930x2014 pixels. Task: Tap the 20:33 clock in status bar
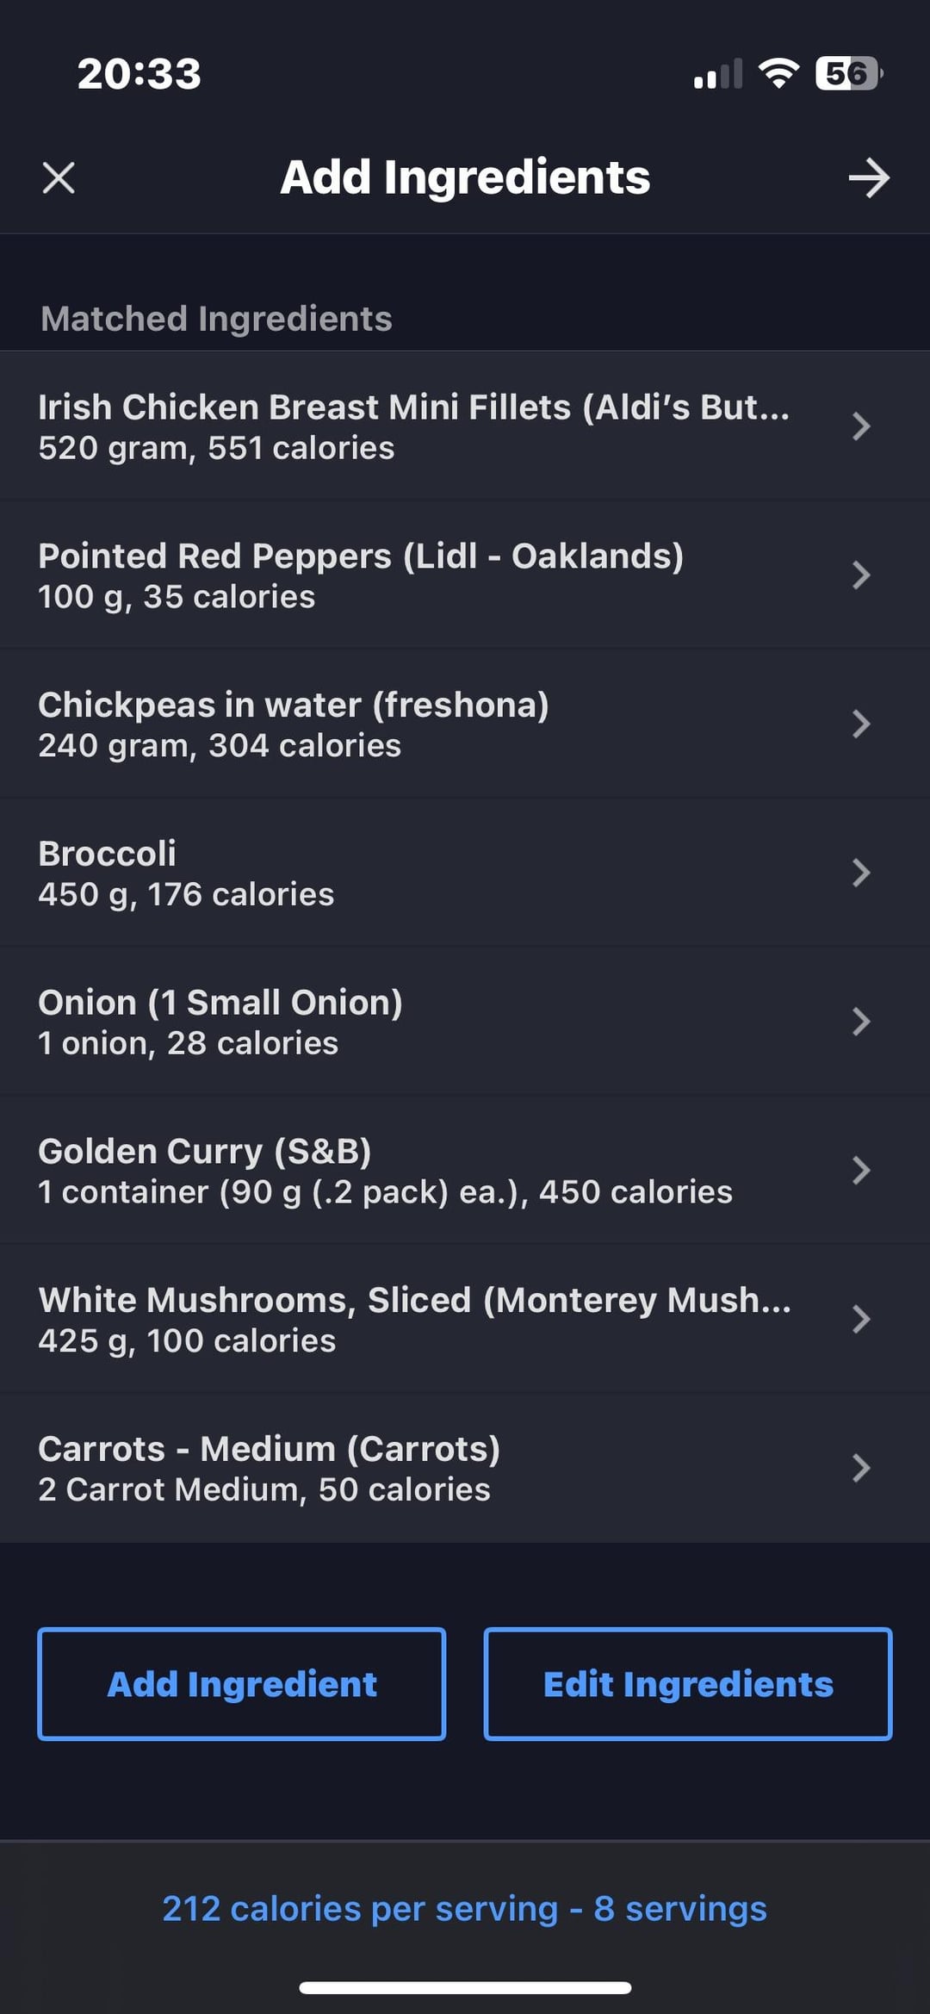click(x=139, y=74)
